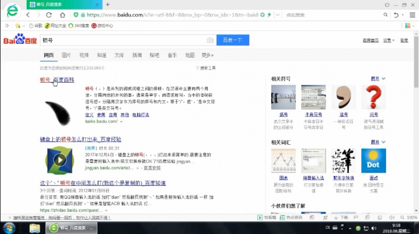Click the magnifier search icon in toolbar

pyautogui.click(x=385, y=15)
